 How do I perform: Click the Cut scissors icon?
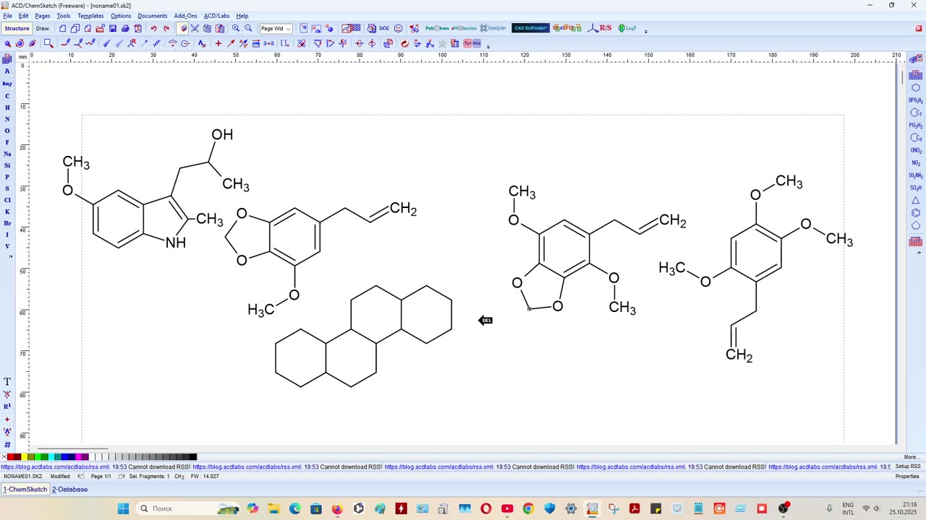(195, 29)
